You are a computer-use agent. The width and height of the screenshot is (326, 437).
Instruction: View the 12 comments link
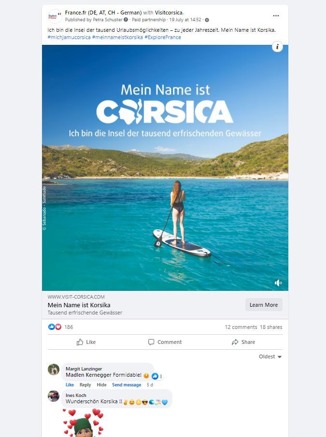241,327
